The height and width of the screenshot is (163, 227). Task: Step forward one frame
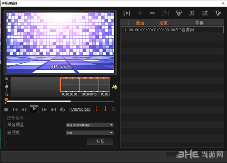click(44, 110)
